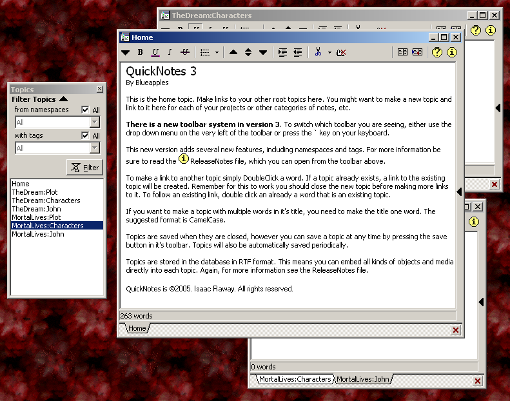Click the TheDream:Characters window title icon

coord(165,15)
